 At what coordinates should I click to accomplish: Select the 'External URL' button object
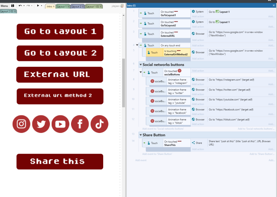[60, 74]
